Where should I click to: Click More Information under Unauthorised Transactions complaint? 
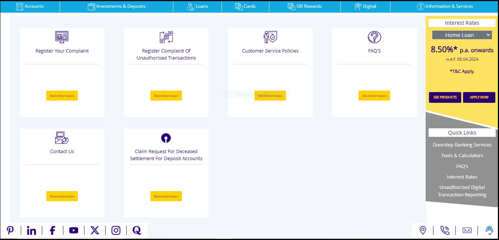click(166, 96)
